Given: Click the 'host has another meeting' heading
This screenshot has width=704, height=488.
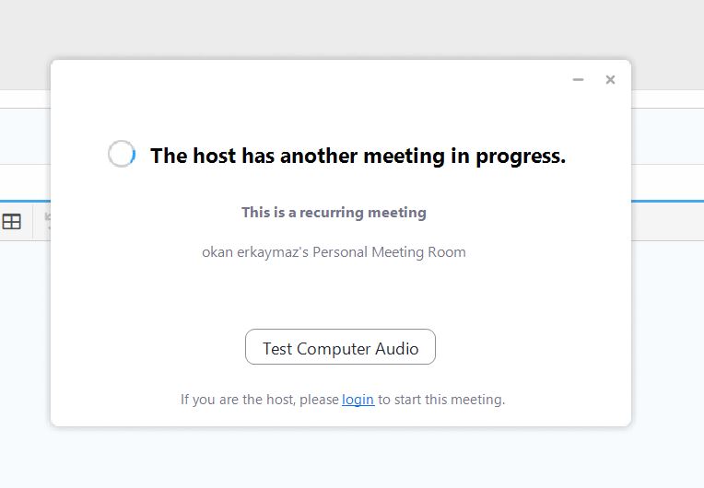Looking at the screenshot, I should coord(358,156).
